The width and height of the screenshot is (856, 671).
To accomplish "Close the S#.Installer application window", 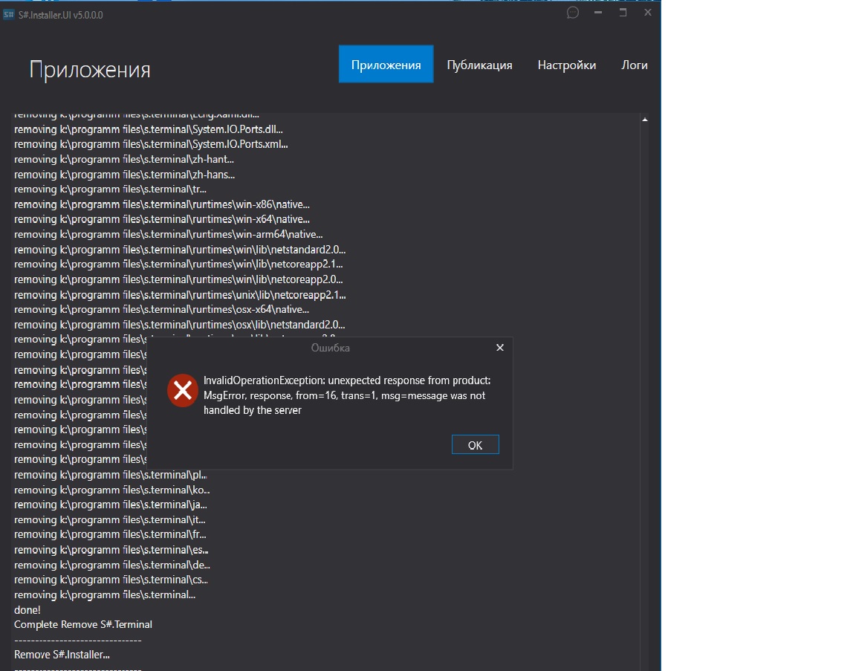I will (x=648, y=13).
